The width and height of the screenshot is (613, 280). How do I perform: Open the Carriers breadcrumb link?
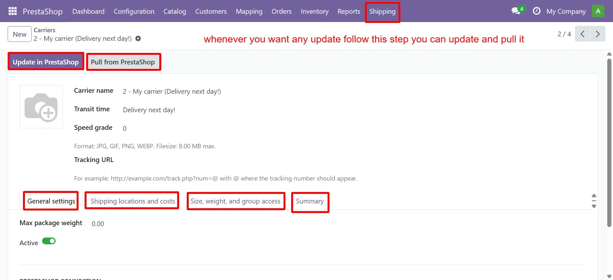(x=45, y=30)
